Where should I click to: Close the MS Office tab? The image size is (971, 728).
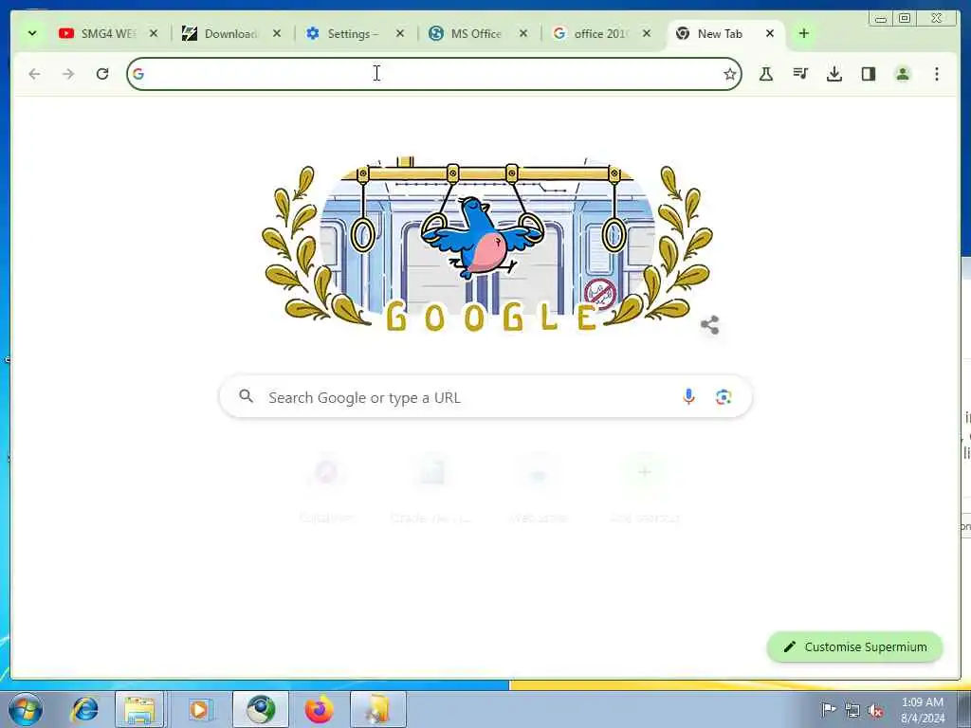[522, 33]
